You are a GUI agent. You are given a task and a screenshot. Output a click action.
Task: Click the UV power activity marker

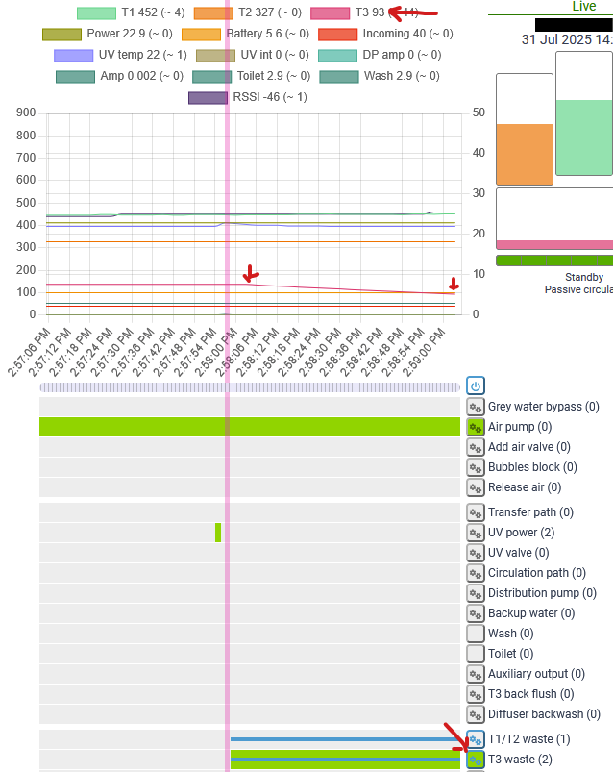click(218, 533)
